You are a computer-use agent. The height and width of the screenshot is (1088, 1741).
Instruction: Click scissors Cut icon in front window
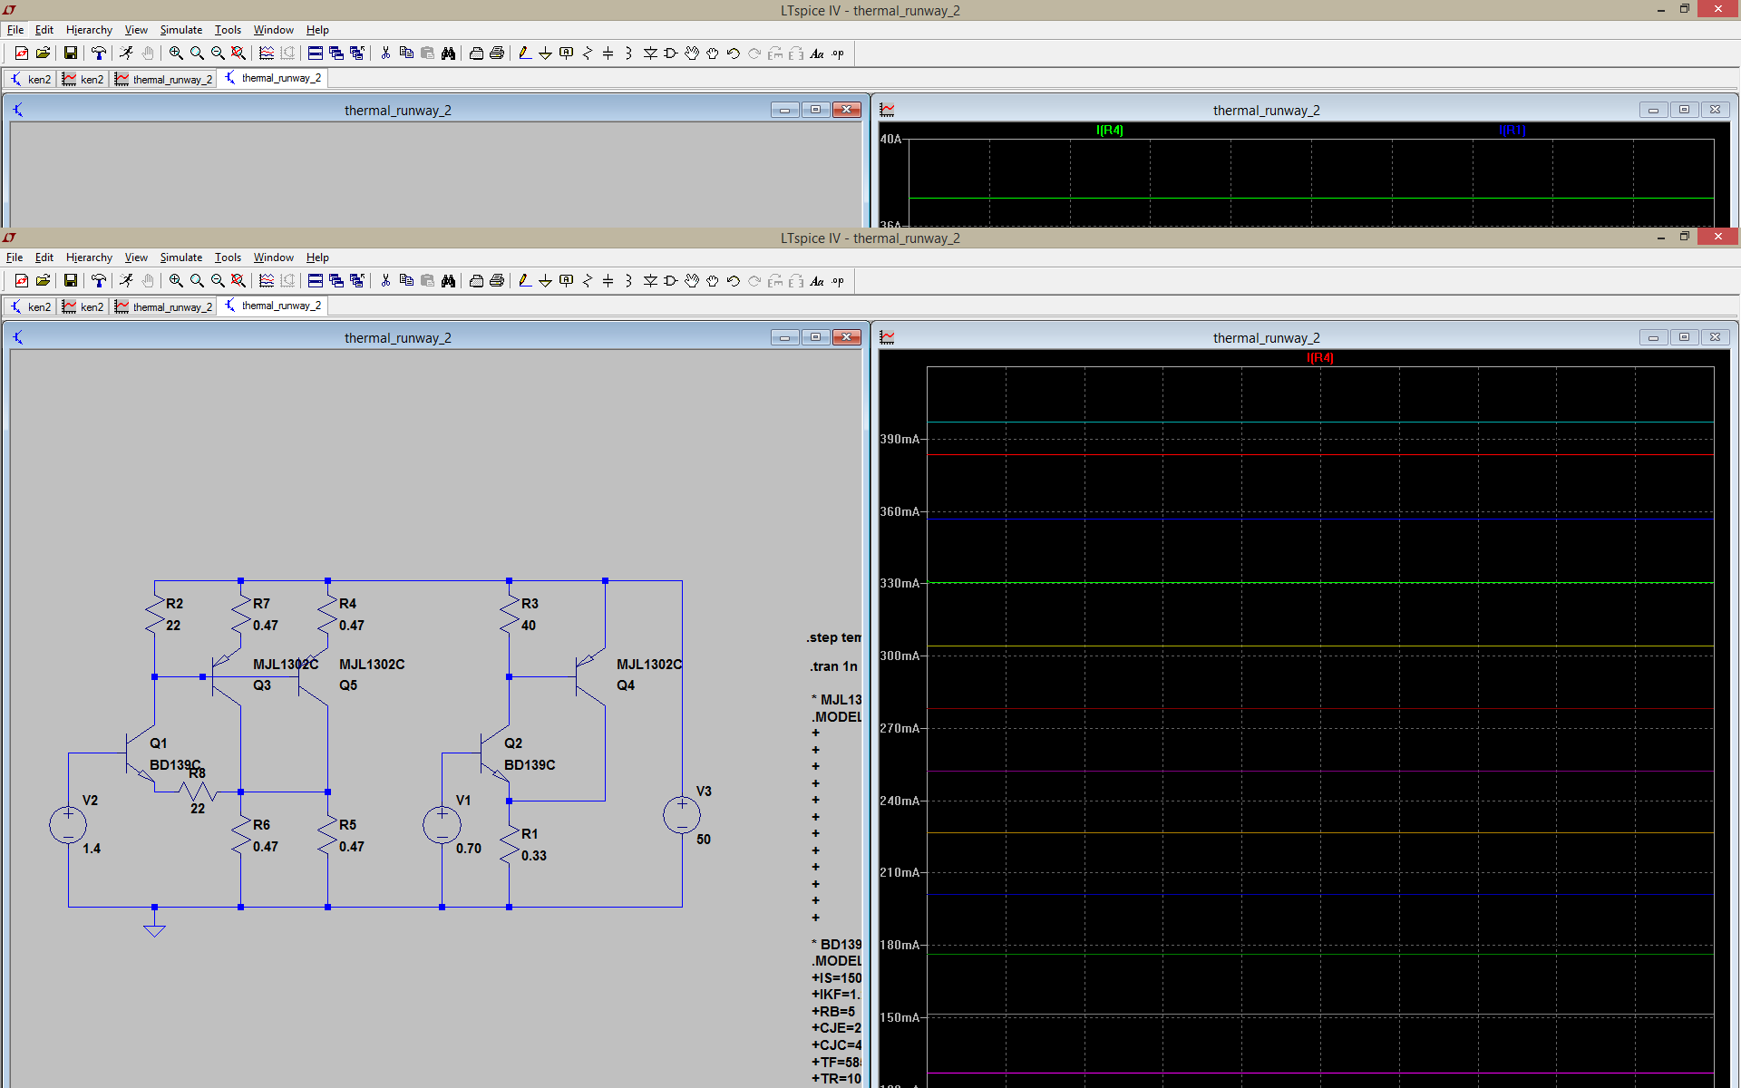pyautogui.click(x=385, y=281)
